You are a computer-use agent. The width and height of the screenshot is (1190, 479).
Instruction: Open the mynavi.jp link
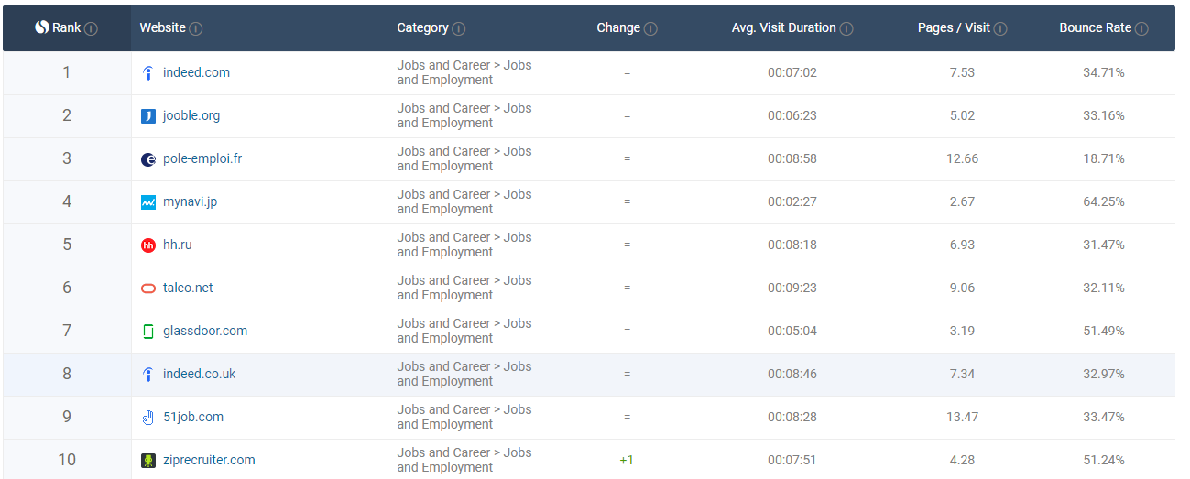[x=190, y=201]
